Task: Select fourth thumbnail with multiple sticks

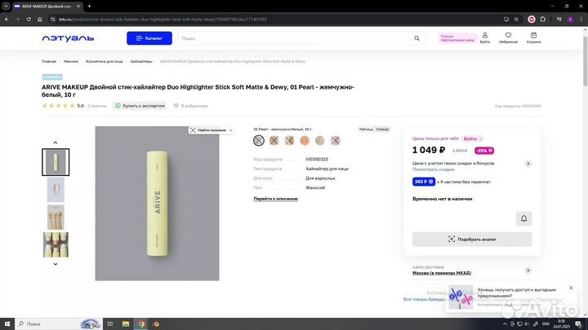Action: 56,244
